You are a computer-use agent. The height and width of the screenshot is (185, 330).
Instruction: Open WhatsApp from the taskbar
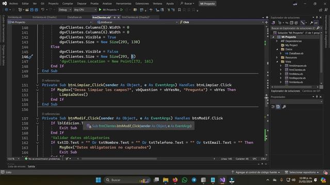coord(185,180)
